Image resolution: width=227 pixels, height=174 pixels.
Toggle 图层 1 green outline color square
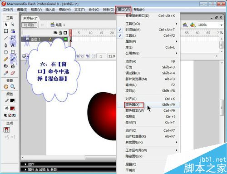[65, 39]
